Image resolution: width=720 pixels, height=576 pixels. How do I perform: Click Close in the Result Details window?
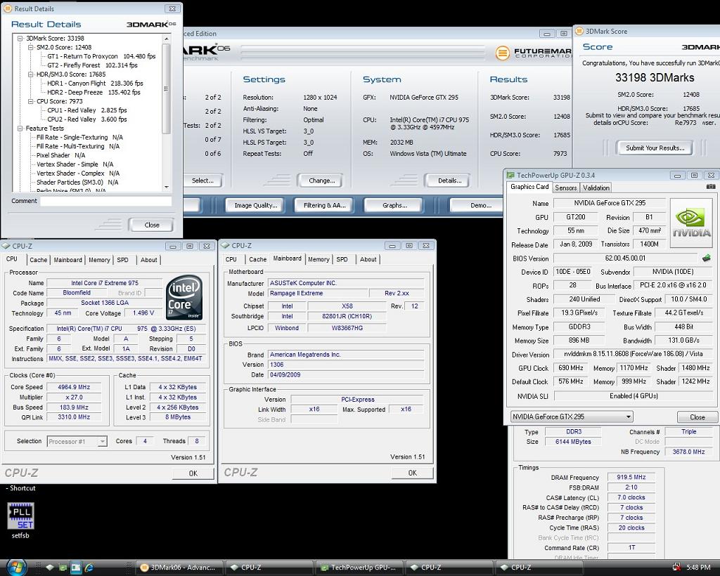[x=152, y=225]
